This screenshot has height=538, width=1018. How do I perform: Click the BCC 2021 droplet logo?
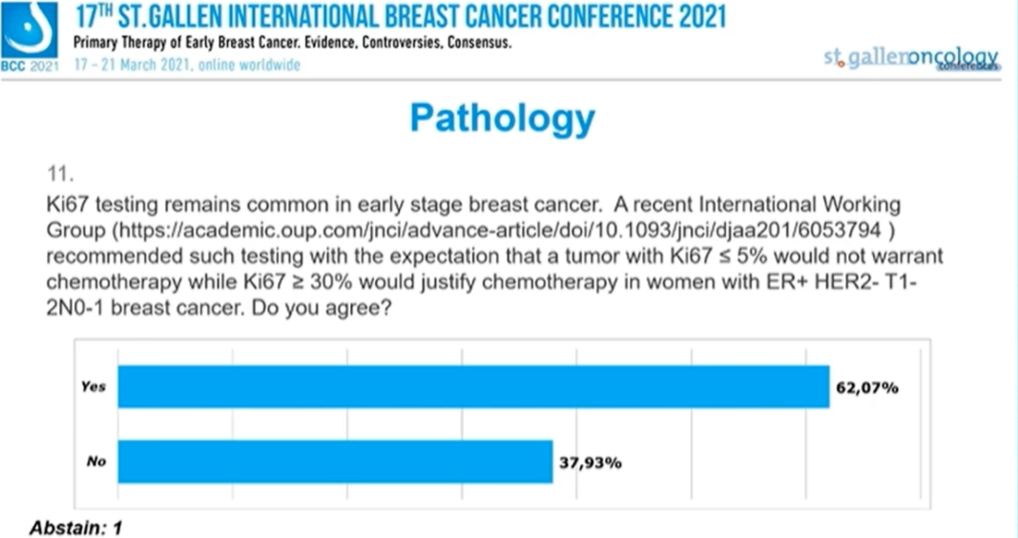coord(29,29)
